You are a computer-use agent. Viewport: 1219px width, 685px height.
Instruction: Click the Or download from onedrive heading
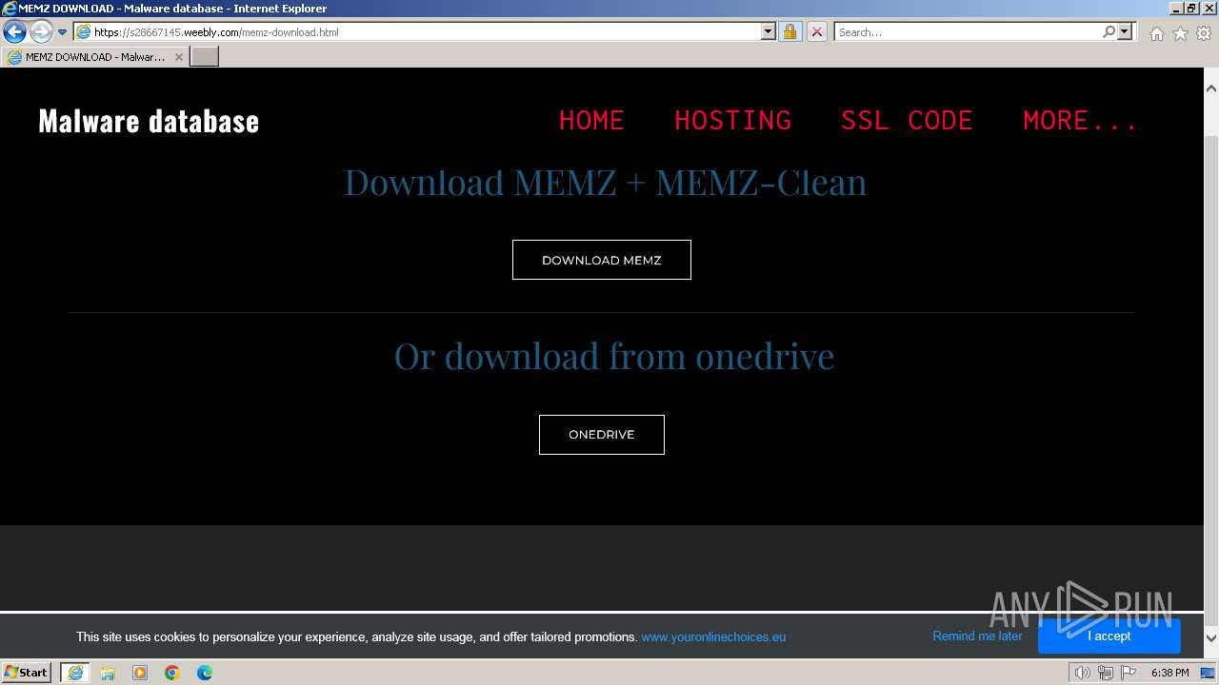pos(614,356)
